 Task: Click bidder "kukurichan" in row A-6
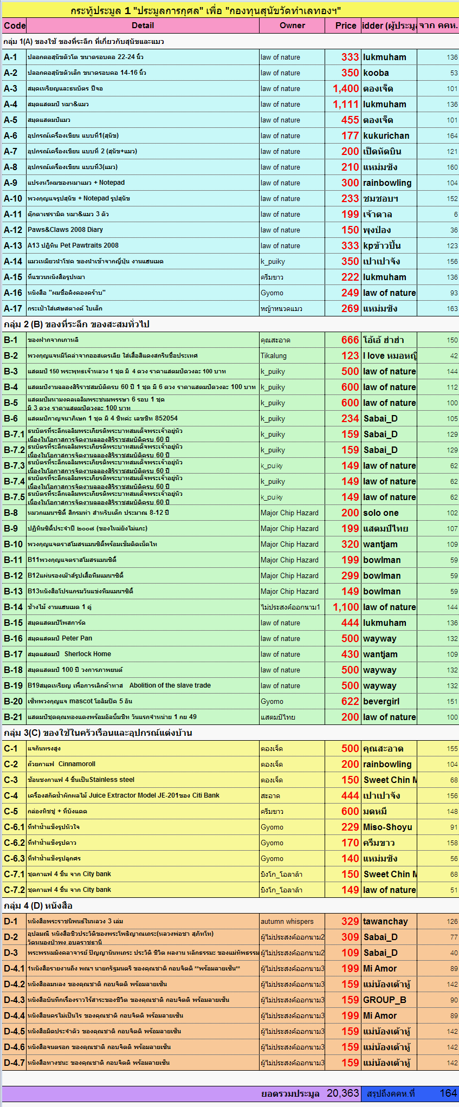click(386, 135)
